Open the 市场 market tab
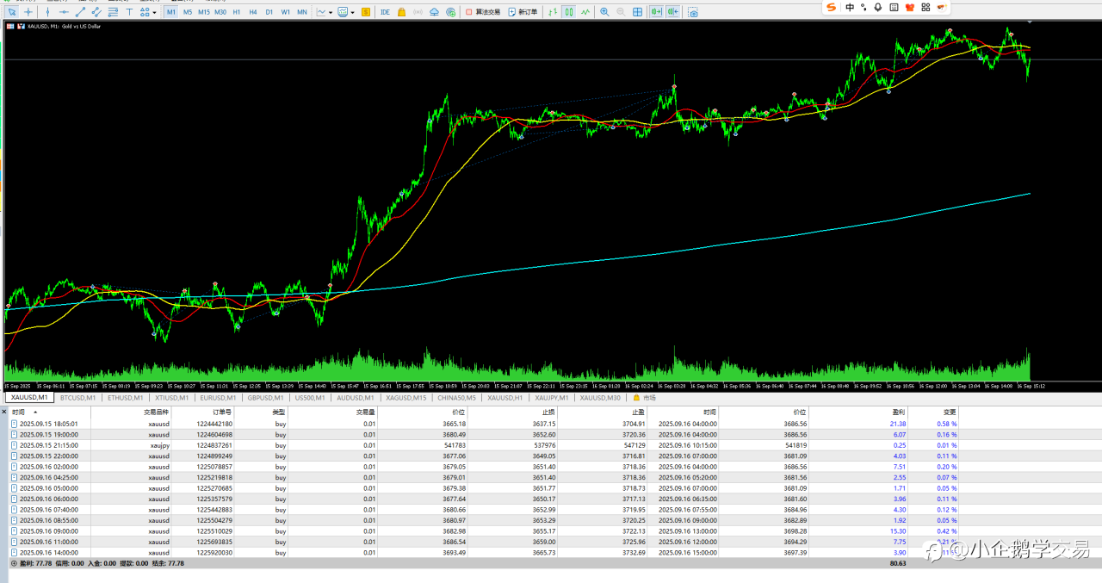This screenshot has width=1102, height=583. [x=644, y=398]
